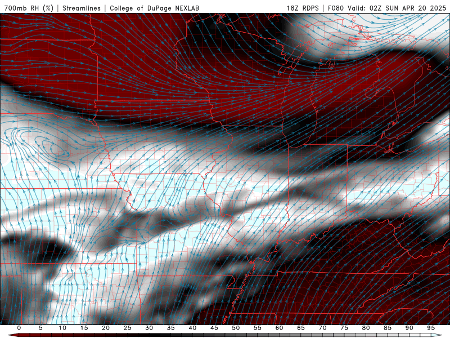The image size is (450, 338).
Task: Click the "F080" forecast hour text
Action: pyautogui.click(x=335, y=8)
